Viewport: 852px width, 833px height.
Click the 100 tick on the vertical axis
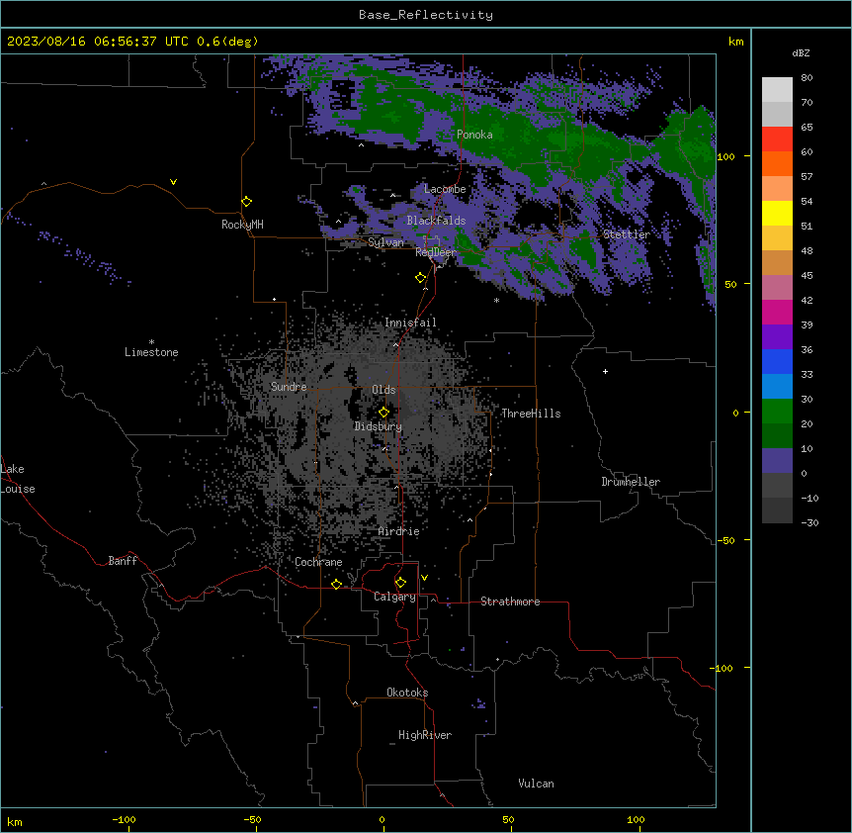pyautogui.click(x=725, y=156)
